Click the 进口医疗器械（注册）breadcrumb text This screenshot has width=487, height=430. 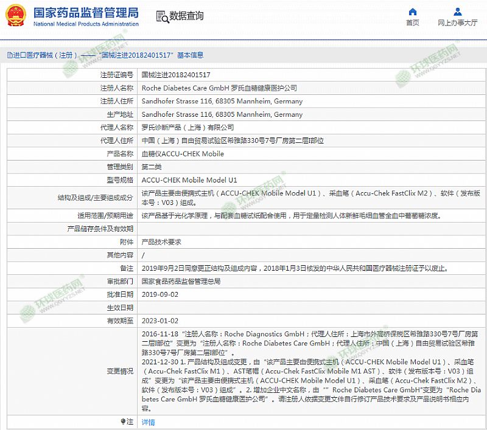pos(41,55)
